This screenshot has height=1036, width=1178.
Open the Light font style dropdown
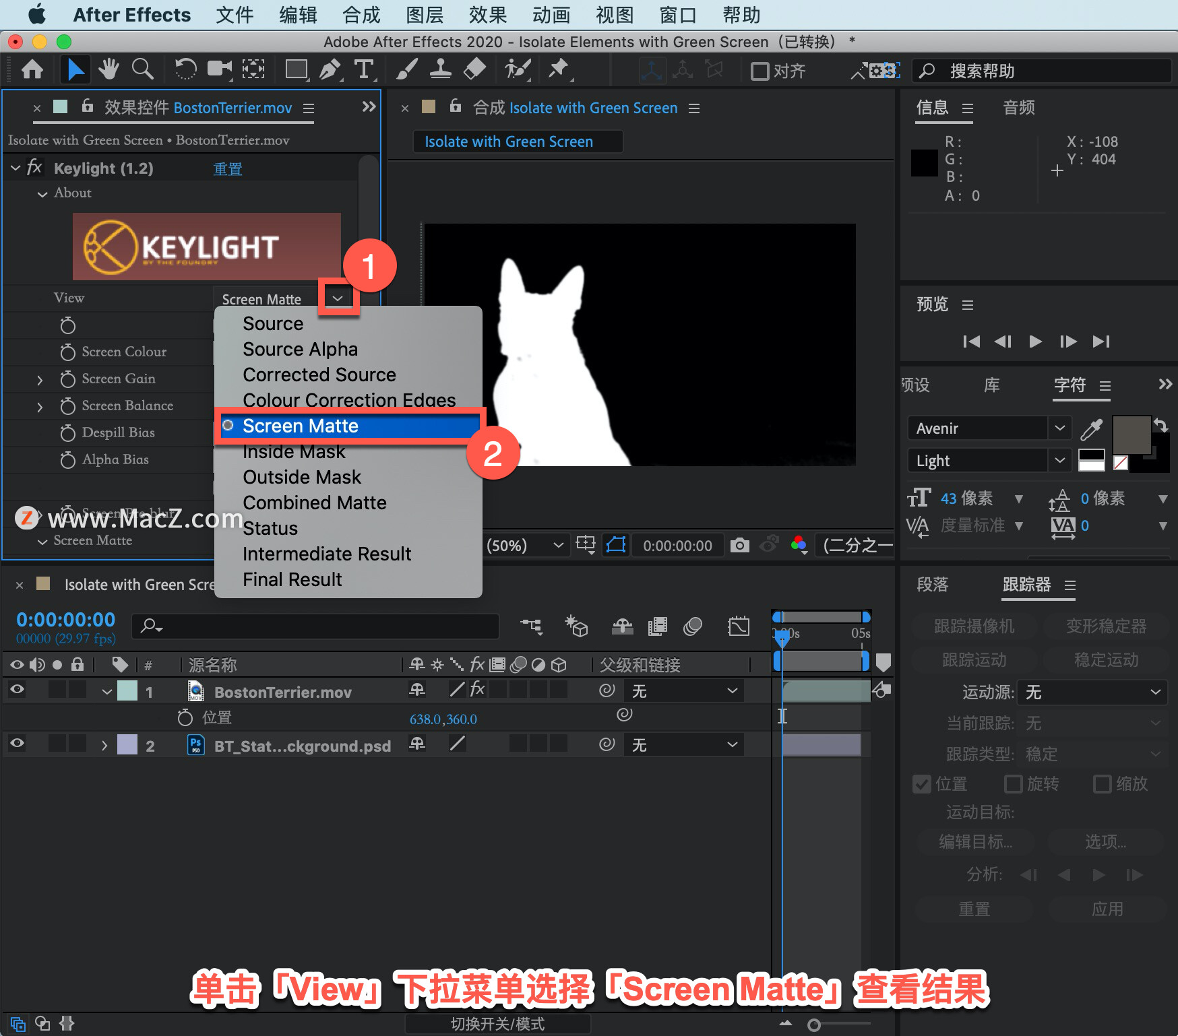pyautogui.click(x=1059, y=460)
